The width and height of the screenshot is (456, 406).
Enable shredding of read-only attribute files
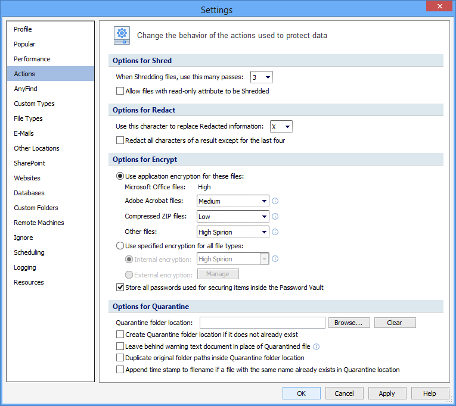pyautogui.click(x=120, y=91)
